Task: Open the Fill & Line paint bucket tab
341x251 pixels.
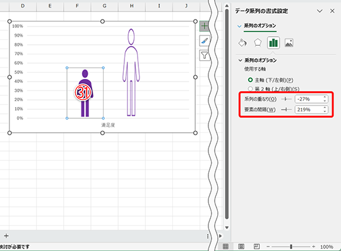Action: (x=242, y=43)
